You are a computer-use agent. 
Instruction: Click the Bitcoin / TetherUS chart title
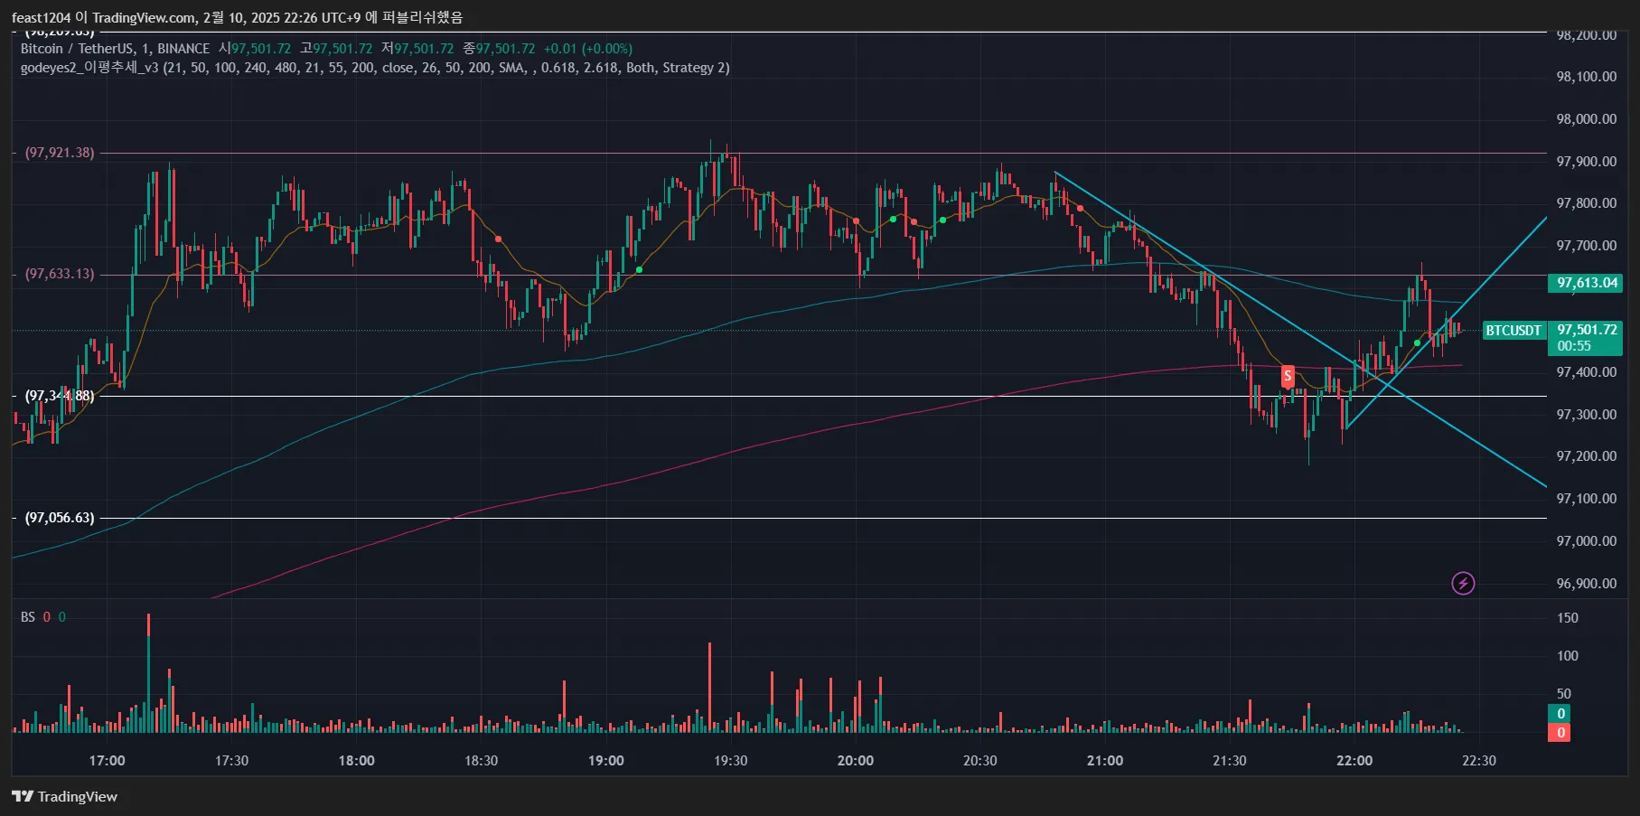coord(115,49)
